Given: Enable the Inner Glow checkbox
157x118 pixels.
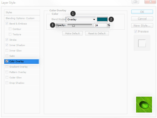Looking at the screenshot, I should [x=7, y=51].
